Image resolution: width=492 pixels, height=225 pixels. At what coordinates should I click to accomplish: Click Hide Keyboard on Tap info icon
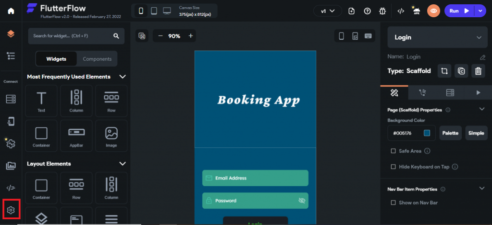(455, 167)
